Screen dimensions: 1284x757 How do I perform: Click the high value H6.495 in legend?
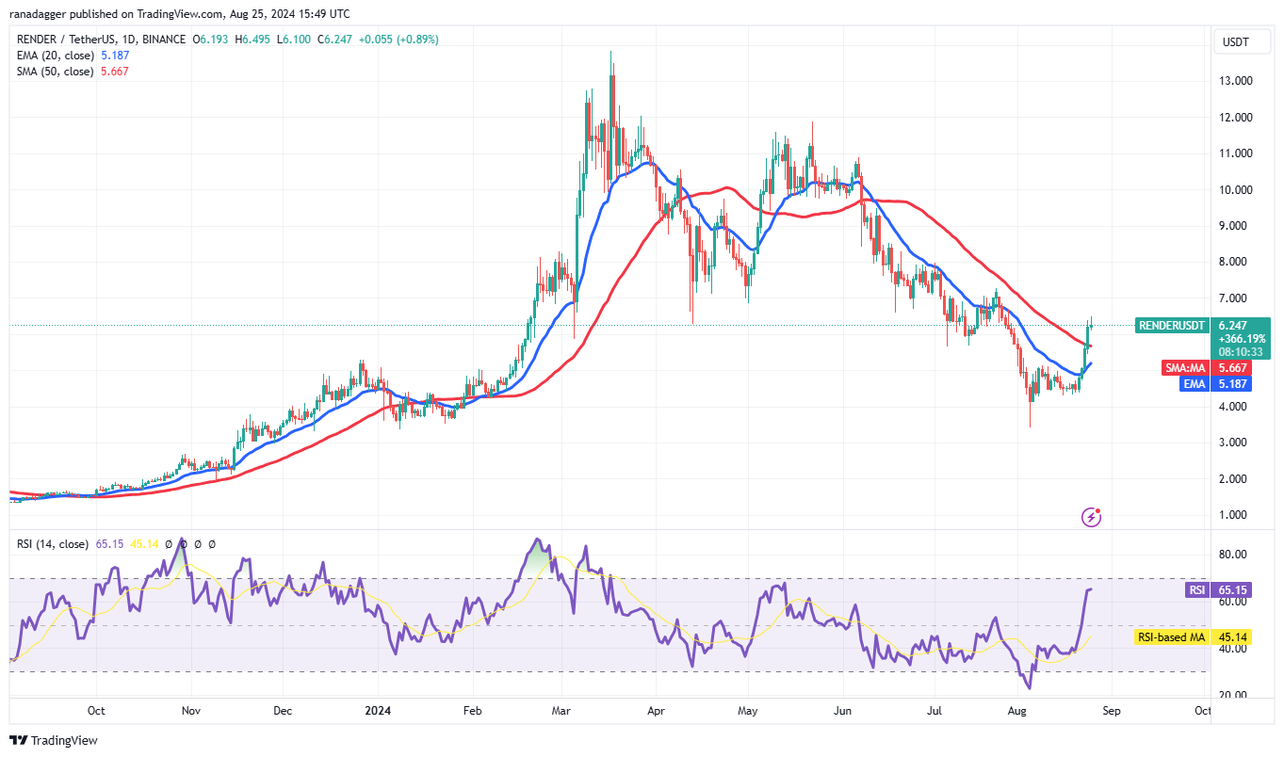coord(251,40)
